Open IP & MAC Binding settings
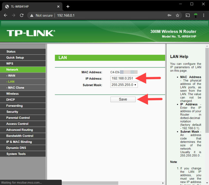Viewport: 209px width, 185px height. point(23,142)
